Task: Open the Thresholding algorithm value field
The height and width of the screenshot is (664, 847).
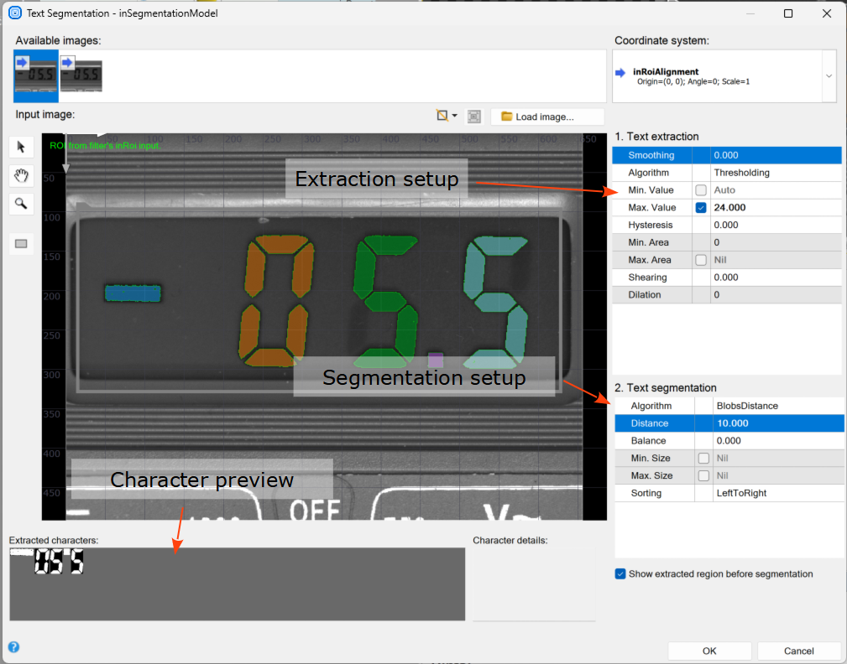Action: pos(776,173)
